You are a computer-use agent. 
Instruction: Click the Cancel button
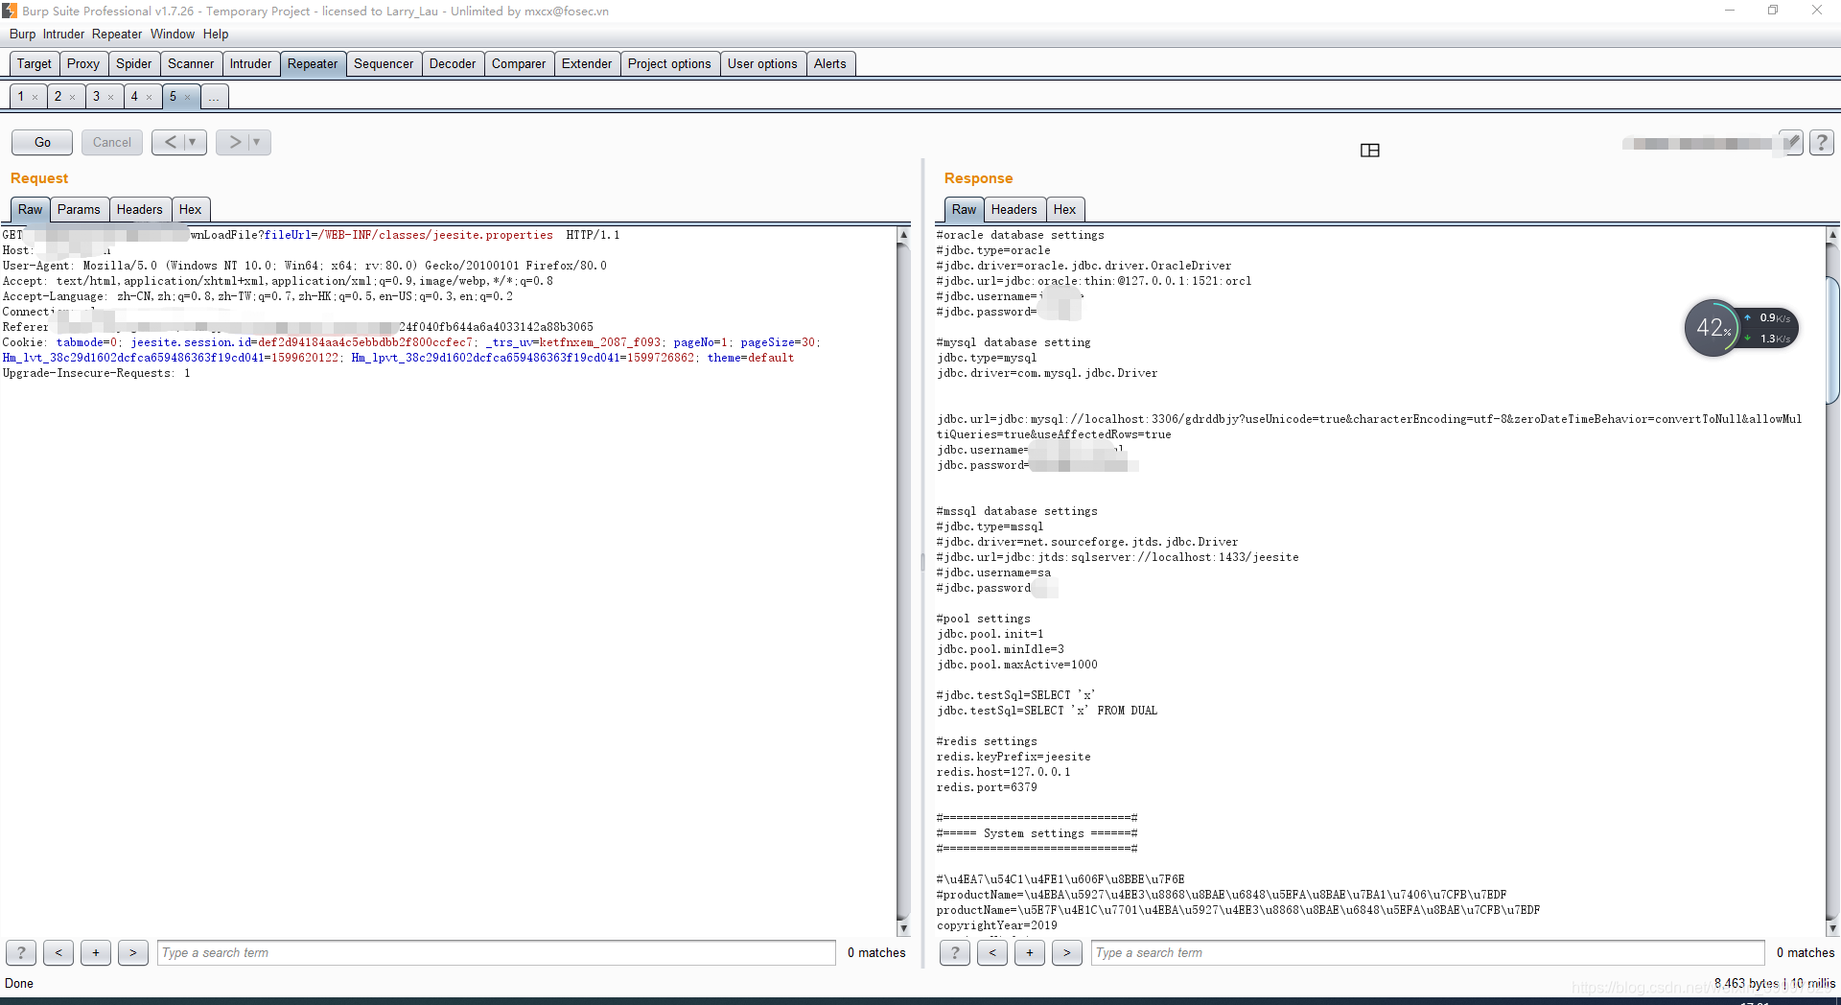point(112,142)
